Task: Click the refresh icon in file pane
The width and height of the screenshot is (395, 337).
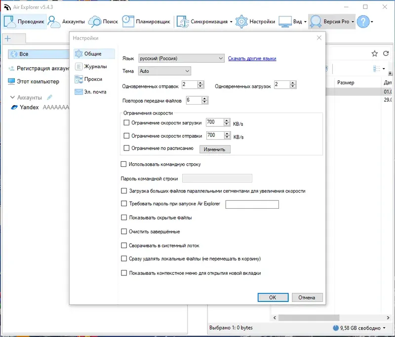Action: point(386,53)
